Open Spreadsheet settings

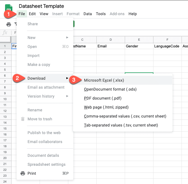pyautogui.click(x=45, y=164)
